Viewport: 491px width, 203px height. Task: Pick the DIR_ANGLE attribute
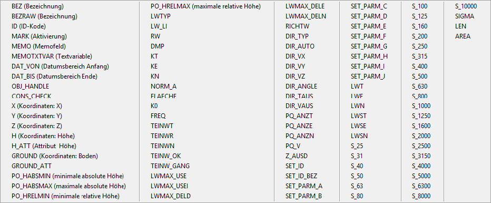301,86
